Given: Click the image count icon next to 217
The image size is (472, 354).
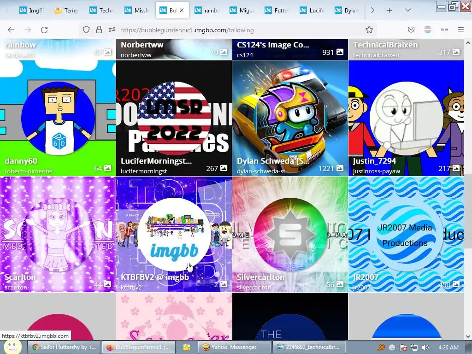Looking at the screenshot, I should click(x=456, y=168).
